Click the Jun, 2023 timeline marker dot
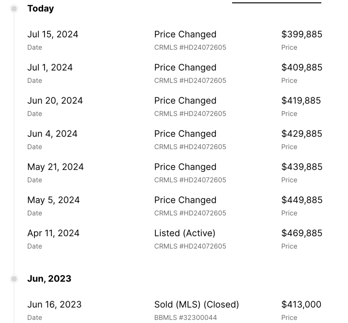 (x=14, y=279)
